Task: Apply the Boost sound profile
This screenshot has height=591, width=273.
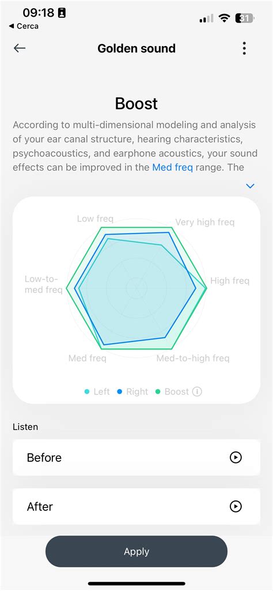Action: pyautogui.click(x=136, y=551)
